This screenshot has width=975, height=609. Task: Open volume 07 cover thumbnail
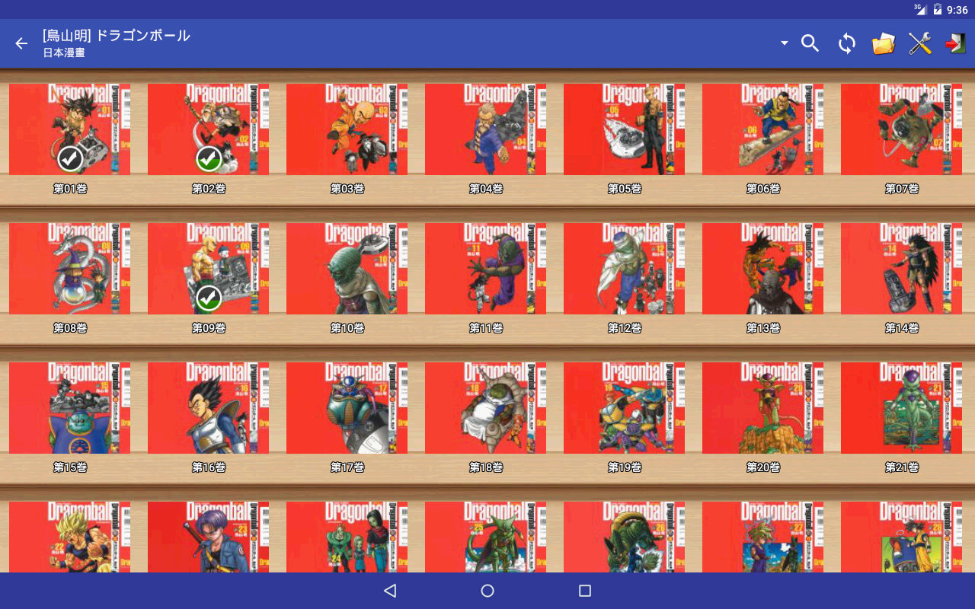point(902,129)
